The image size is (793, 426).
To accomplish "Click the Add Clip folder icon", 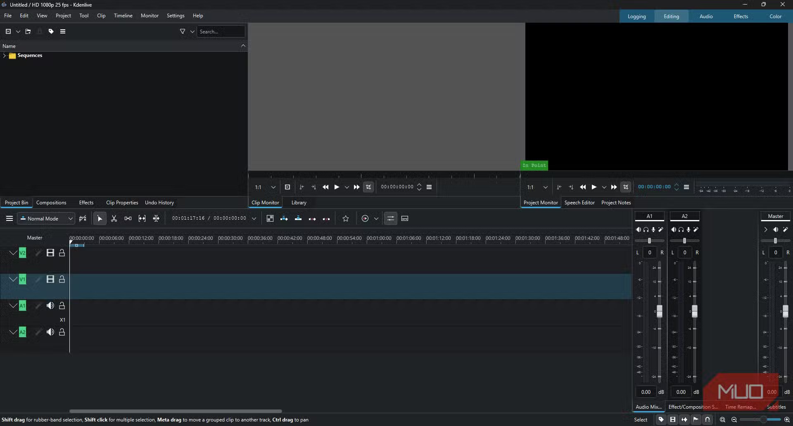I will [x=28, y=31].
